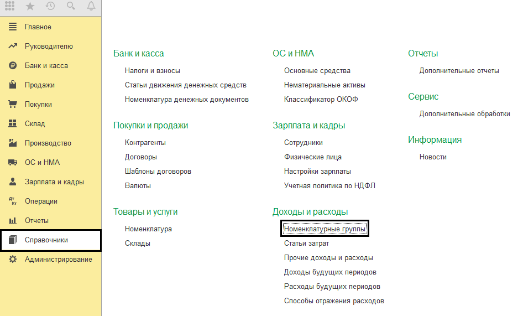Select Продажи in the sidebar

tap(39, 85)
